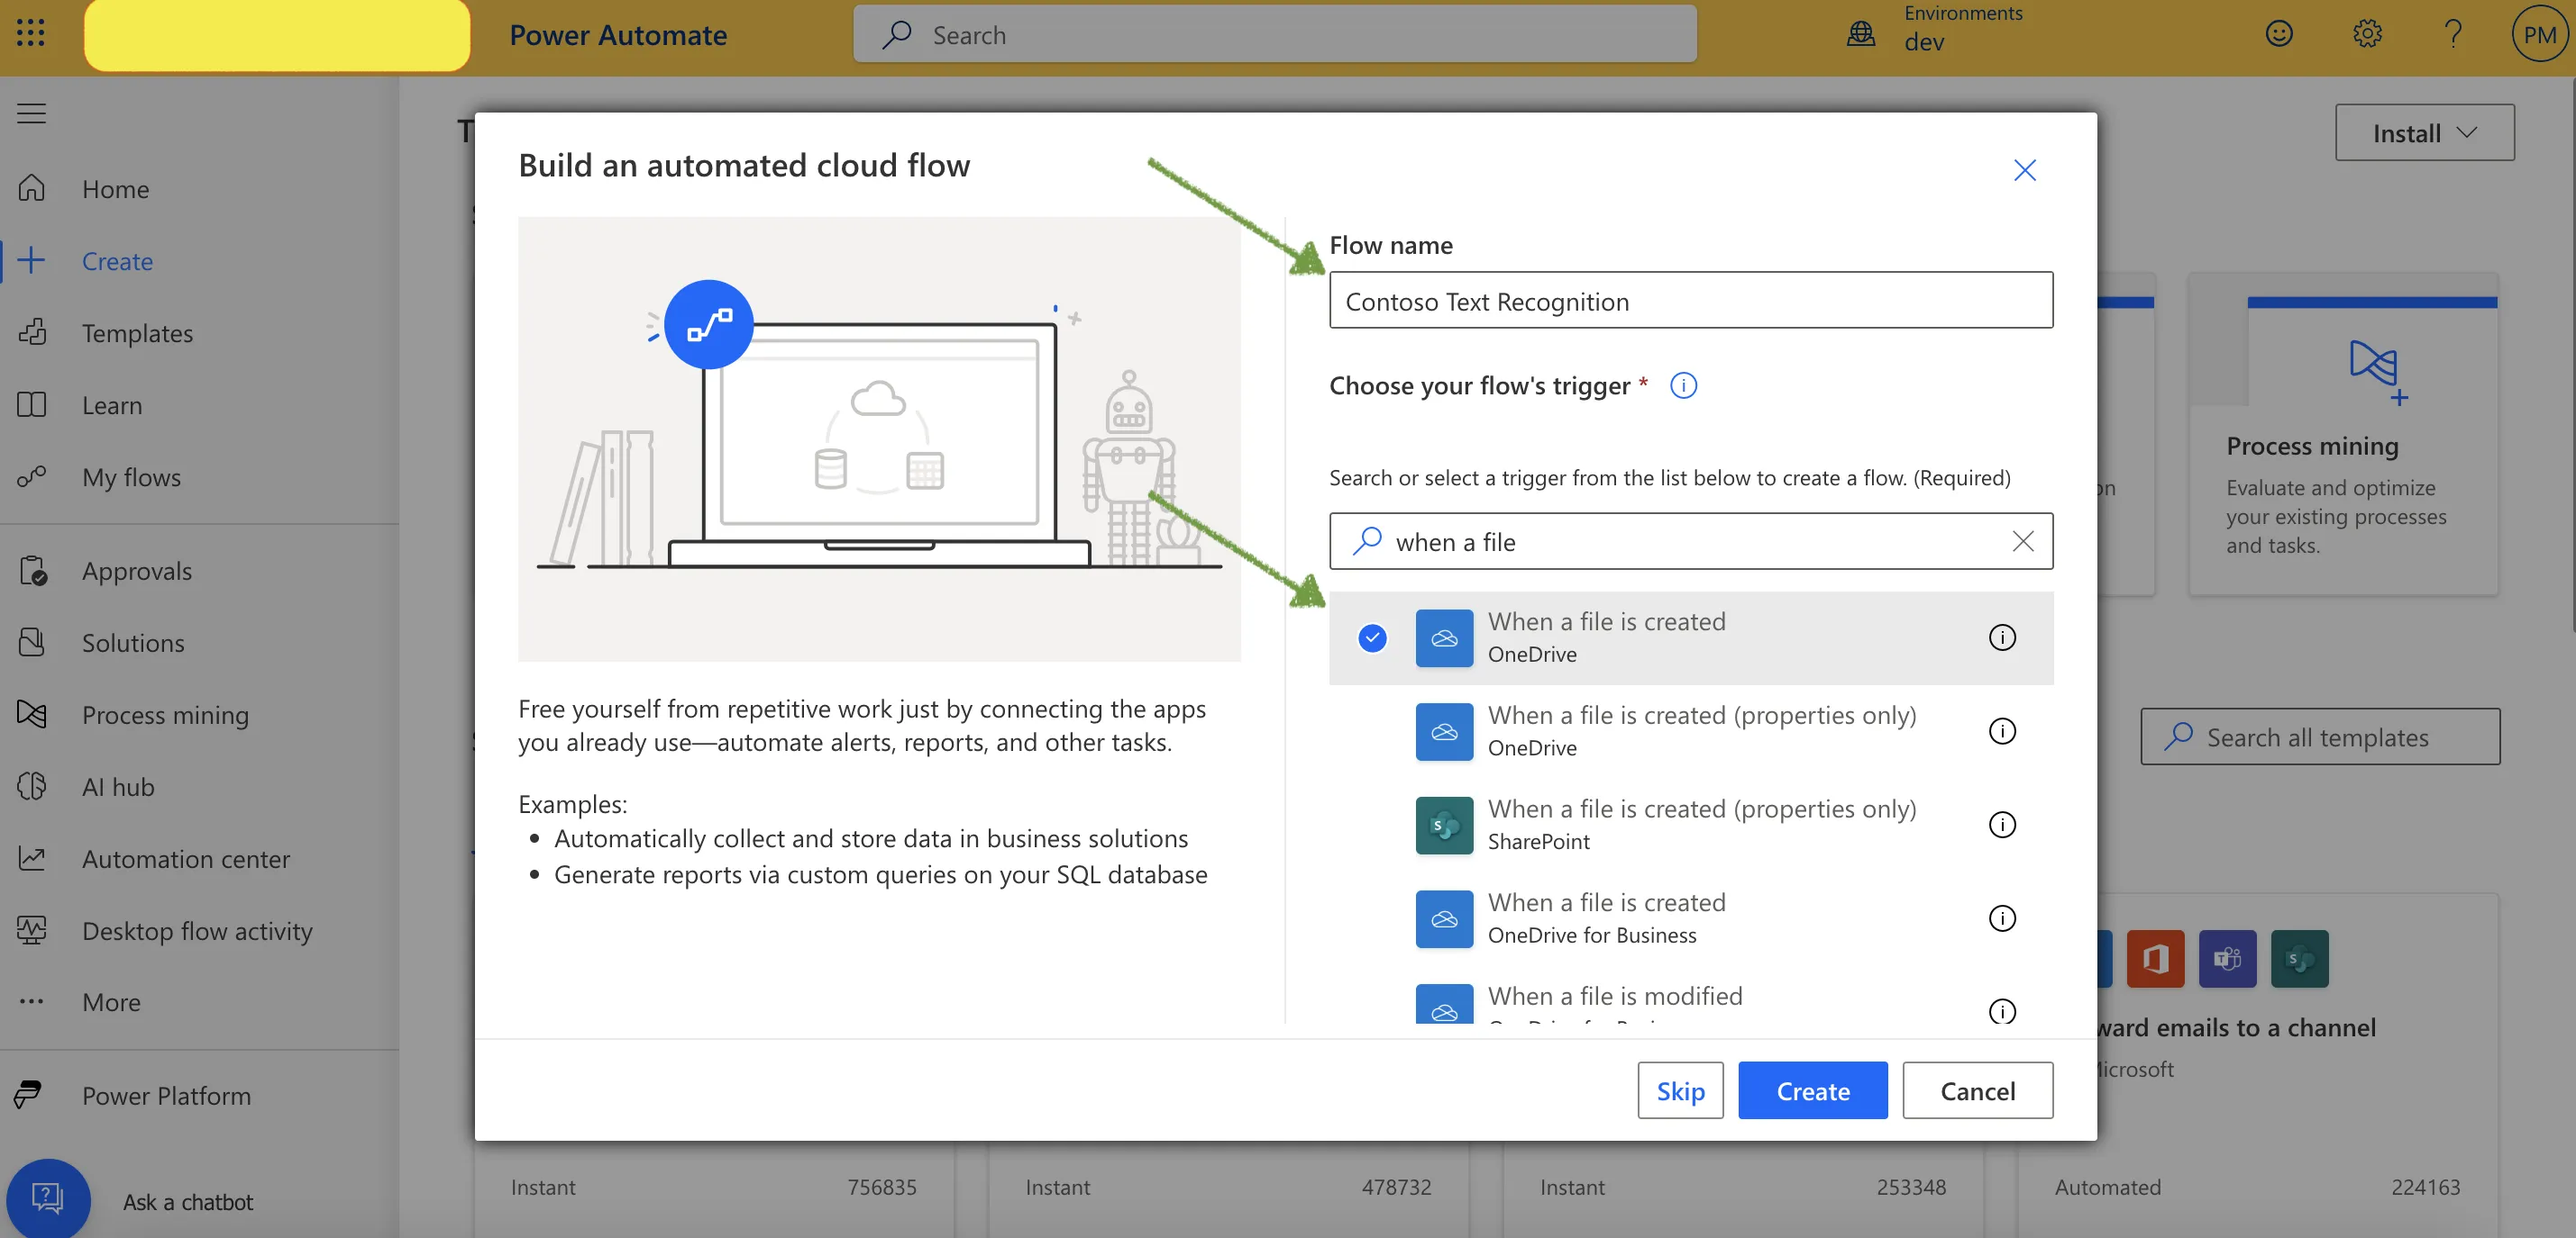Click the Process mining sidebar icon
Viewport: 2576px width, 1238px height.
click(x=32, y=714)
